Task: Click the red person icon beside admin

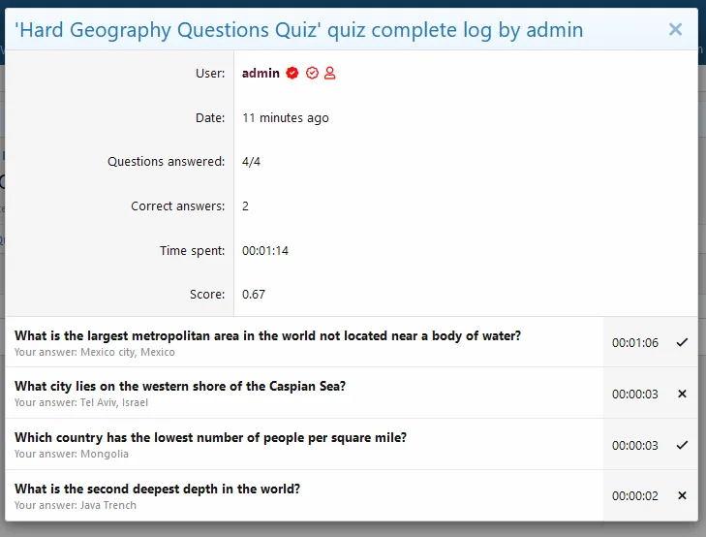Action: click(330, 74)
